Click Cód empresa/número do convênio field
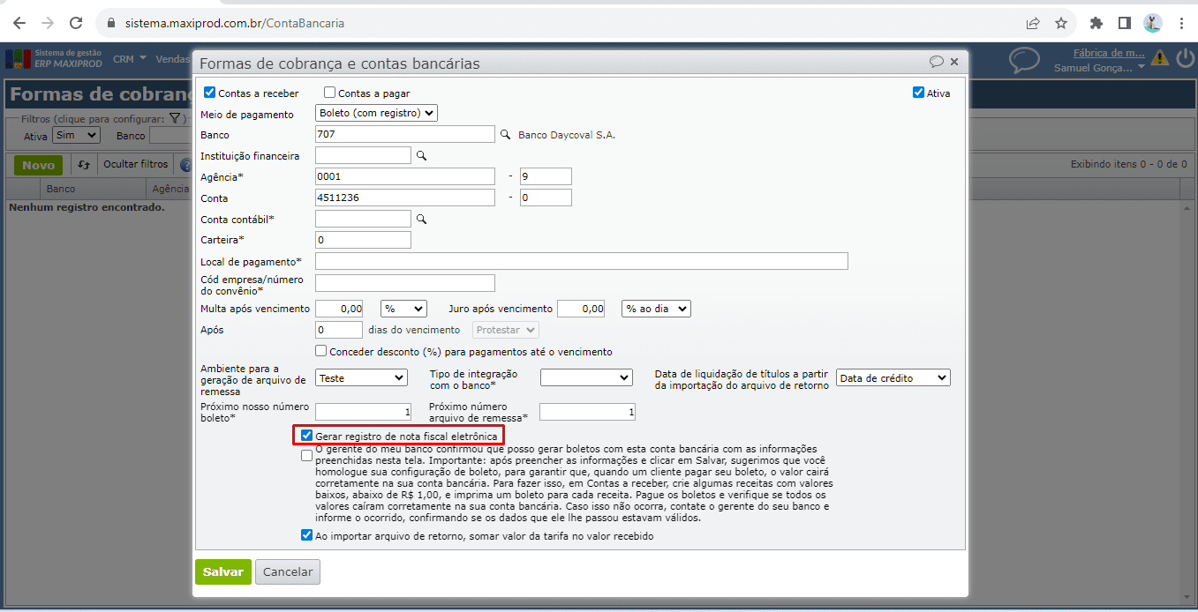Viewport: 1198px width, 612px height. click(405, 283)
